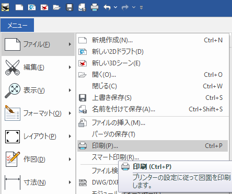Expand the レイアウト(P) submenu arrow
The width and height of the screenshot is (232, 194).
coord(70,136)
